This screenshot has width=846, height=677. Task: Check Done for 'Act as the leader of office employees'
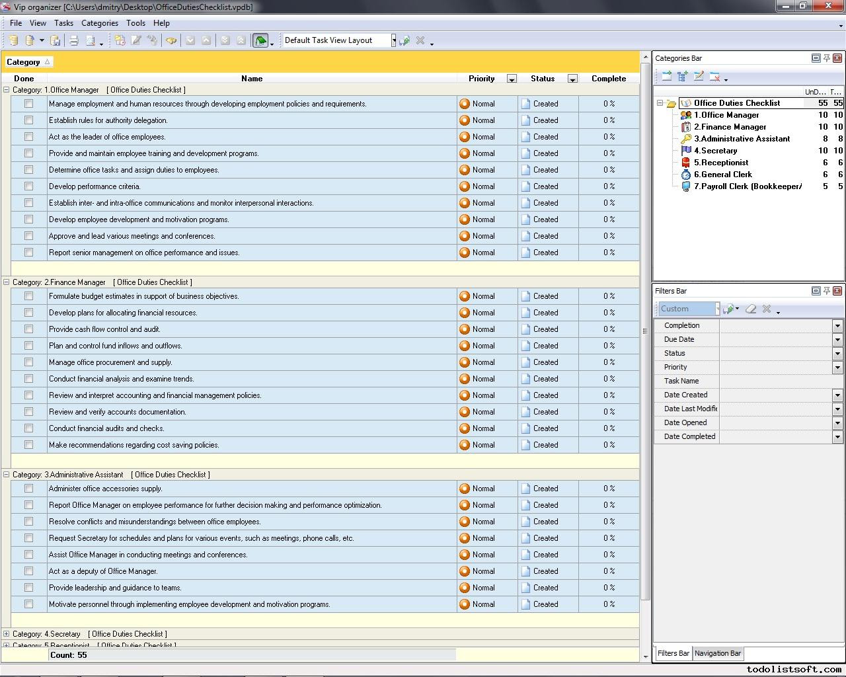click(x=28, y=137)
